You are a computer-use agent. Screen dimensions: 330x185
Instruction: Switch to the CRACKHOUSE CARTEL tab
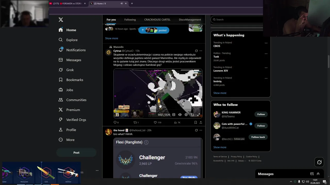coord(157,20)
